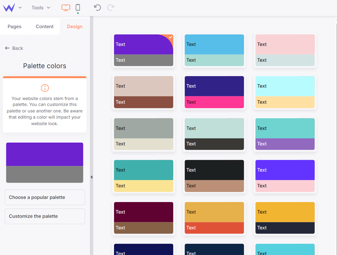
Task: Select the turquoise and lavender purple palette
Action: (285, 134)
